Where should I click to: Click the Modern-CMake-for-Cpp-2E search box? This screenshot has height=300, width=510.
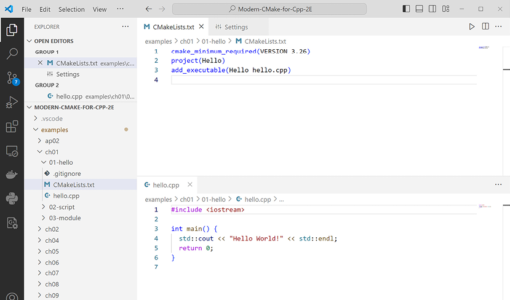269,9
